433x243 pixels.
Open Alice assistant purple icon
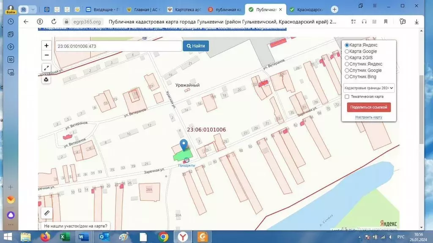[11, 215]
